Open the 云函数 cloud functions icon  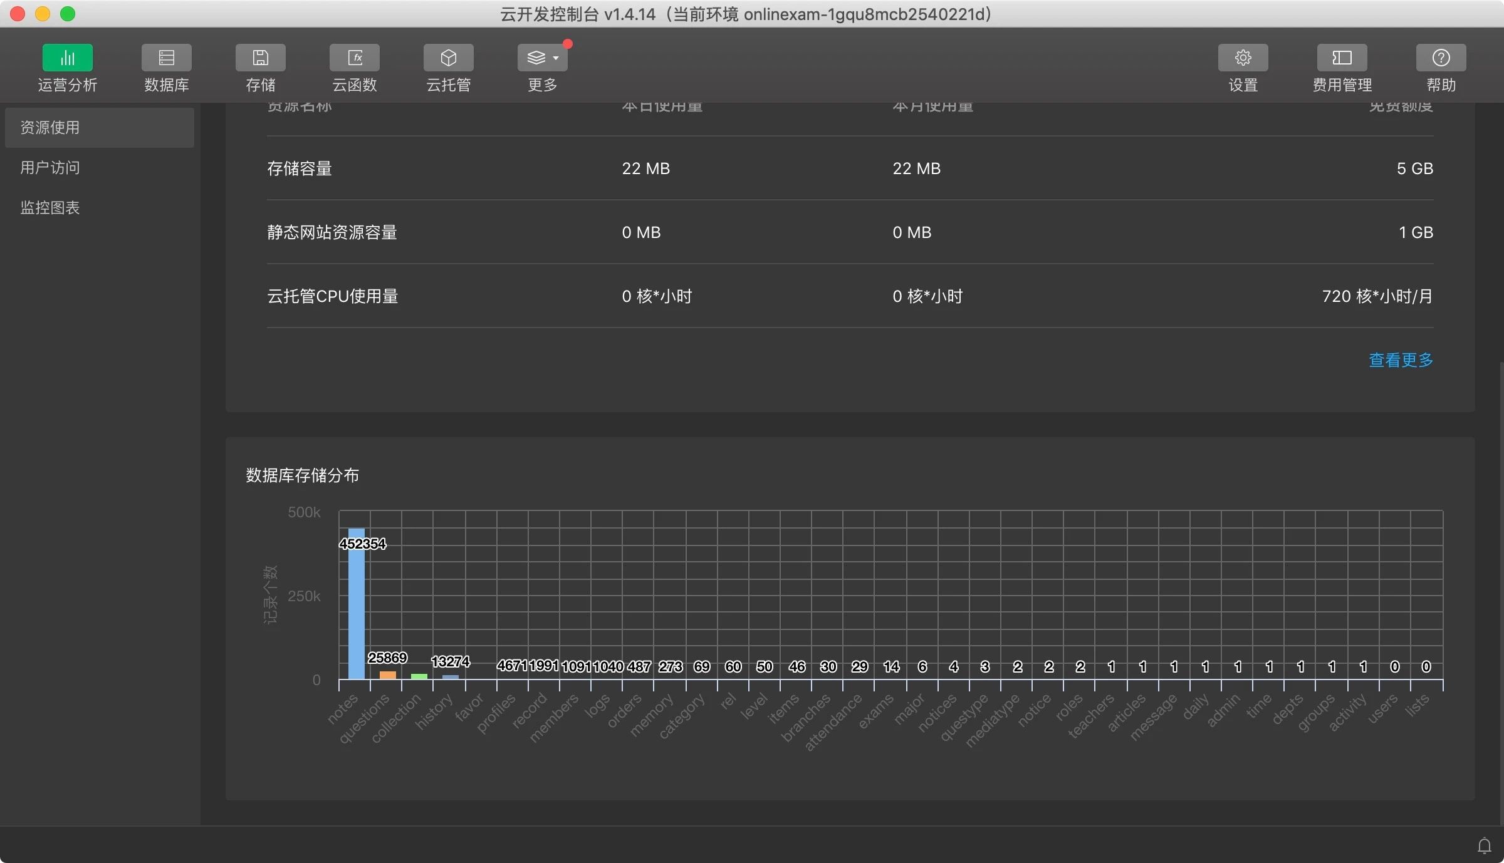[354, 58]
